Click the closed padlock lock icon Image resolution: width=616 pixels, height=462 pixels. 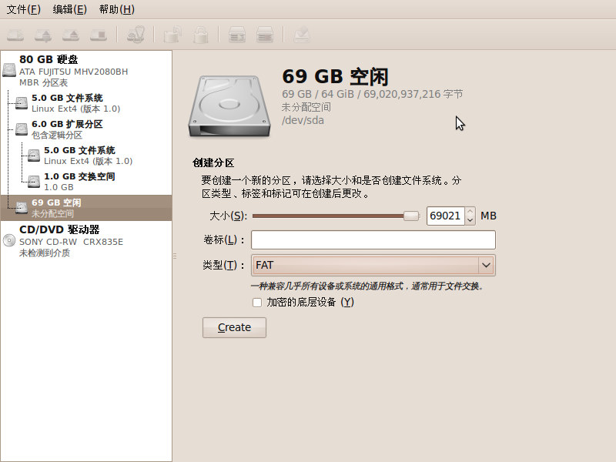201,35
